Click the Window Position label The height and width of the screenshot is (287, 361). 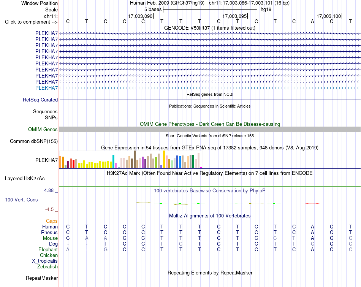click(x=40, y=3)
